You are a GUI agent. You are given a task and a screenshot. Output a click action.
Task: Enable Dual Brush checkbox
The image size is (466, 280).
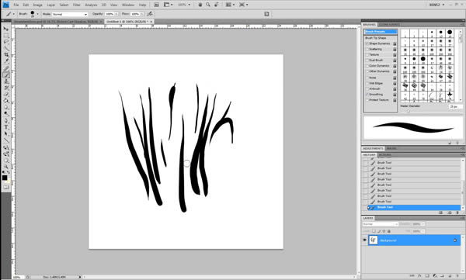367,60
